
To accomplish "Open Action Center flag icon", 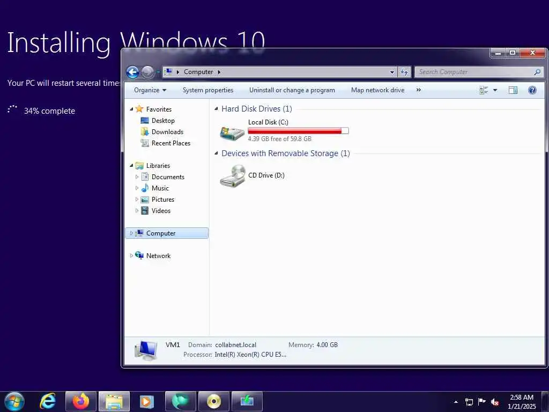I will pos(482,402).
